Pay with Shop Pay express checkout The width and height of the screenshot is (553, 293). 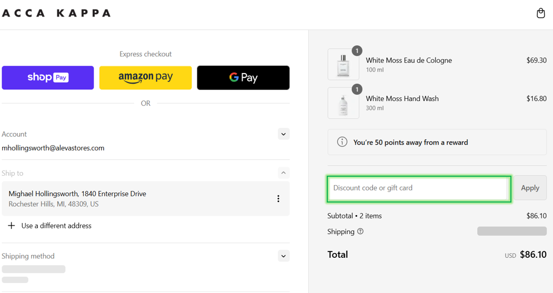(x=48, y=77)
